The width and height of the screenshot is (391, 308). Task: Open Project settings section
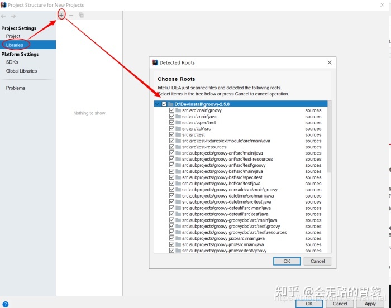pos(13,36)
